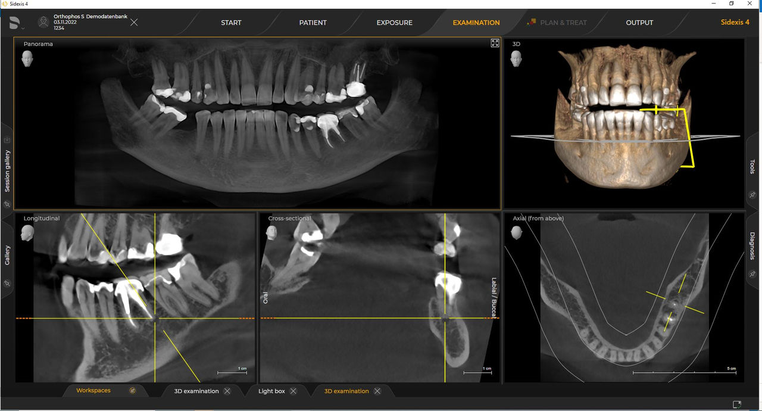Open the PATIENT phase
The image size is (762, 411).
(313, 22)
